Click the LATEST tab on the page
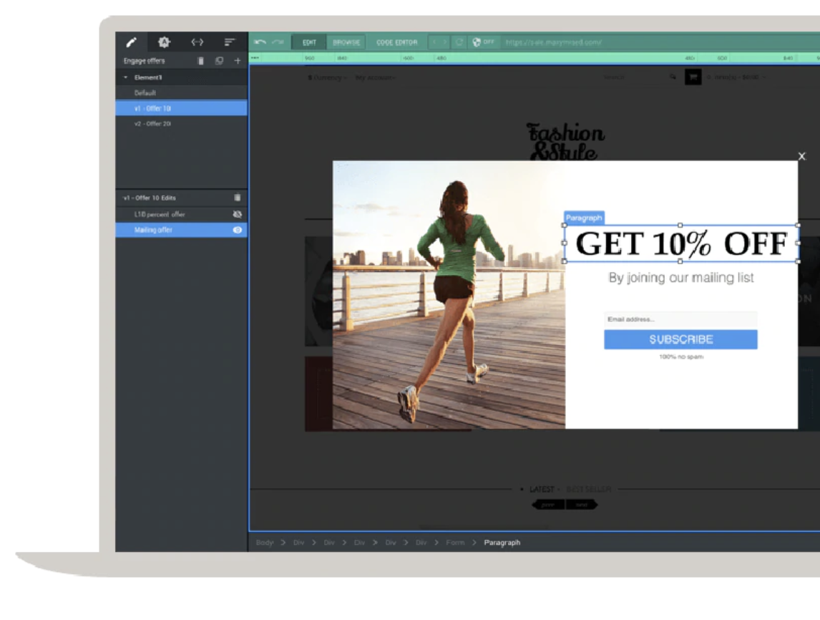Image resolution: width=820 pixels, height=620 pixels. [x=541, y=489]
